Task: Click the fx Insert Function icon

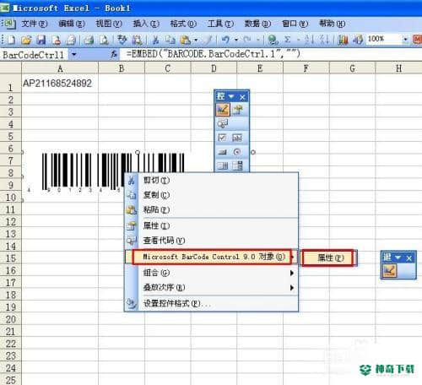Action: (x=114, y=54)
